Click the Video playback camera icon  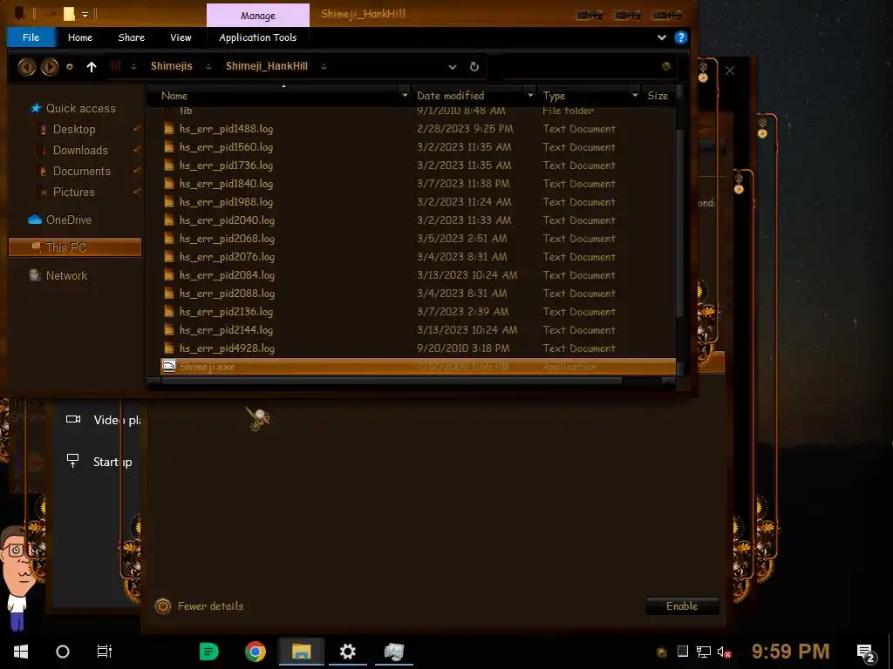73,419
